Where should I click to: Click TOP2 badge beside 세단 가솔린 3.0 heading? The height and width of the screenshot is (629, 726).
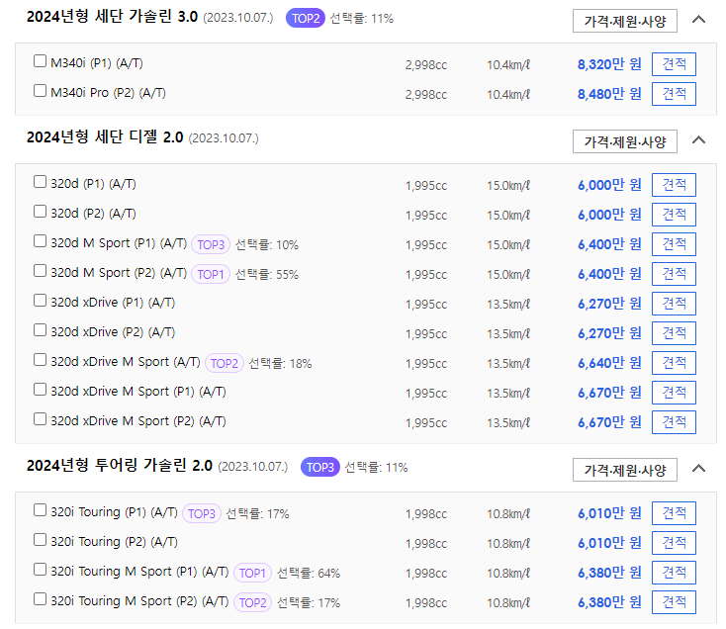306,19
